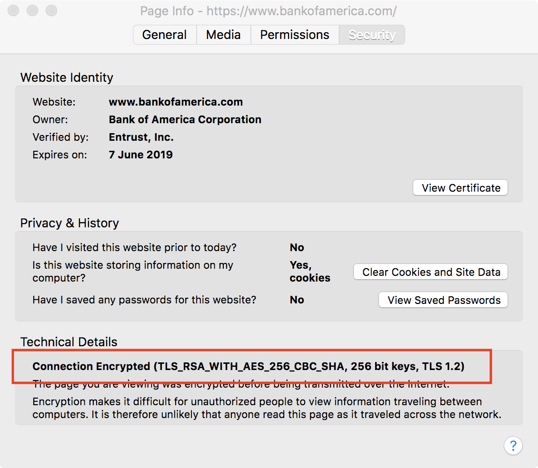Click the Connection Encrypted cipher details line
Screen dimensions: 538x468
pos(249,366)
